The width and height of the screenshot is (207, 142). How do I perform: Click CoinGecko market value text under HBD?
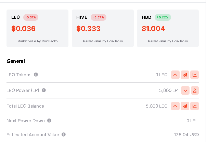coord(168,41)
